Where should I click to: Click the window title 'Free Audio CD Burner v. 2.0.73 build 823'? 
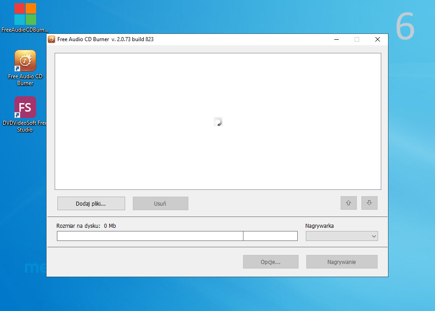point(105,39)
